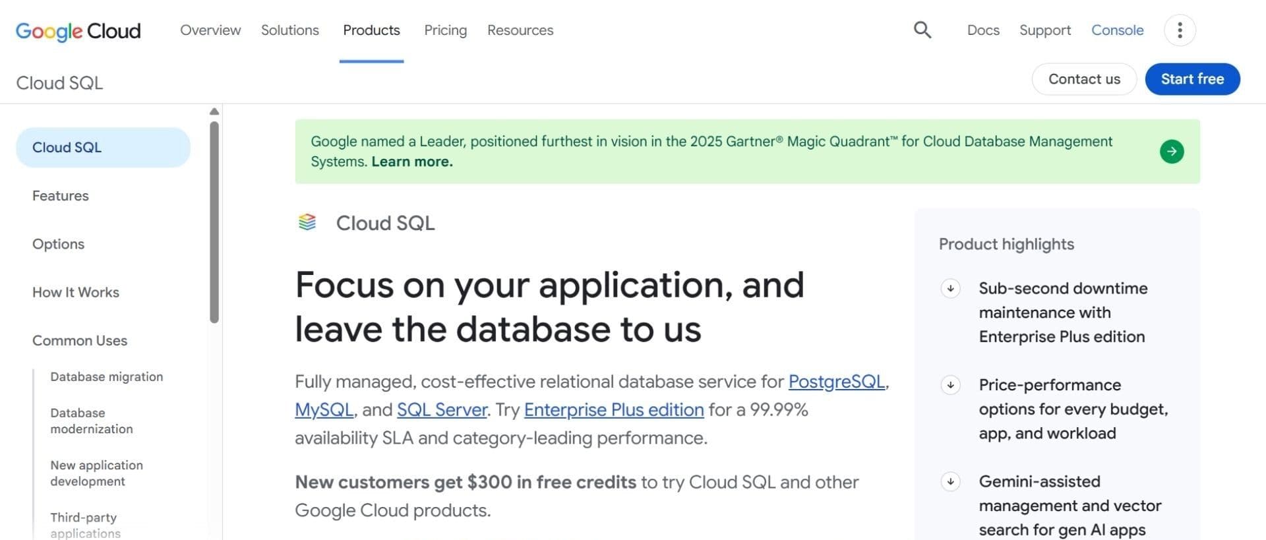
Task: Follow the PostgreSQL link
Action: (837, 382)
